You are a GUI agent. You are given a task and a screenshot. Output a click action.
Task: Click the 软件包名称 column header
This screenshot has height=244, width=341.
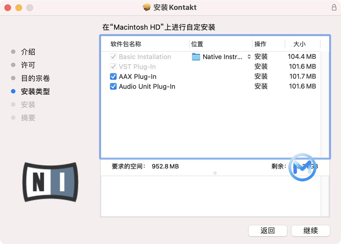(126, 44)
